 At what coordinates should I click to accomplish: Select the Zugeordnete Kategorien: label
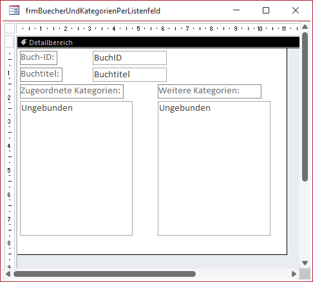[71, 91]
